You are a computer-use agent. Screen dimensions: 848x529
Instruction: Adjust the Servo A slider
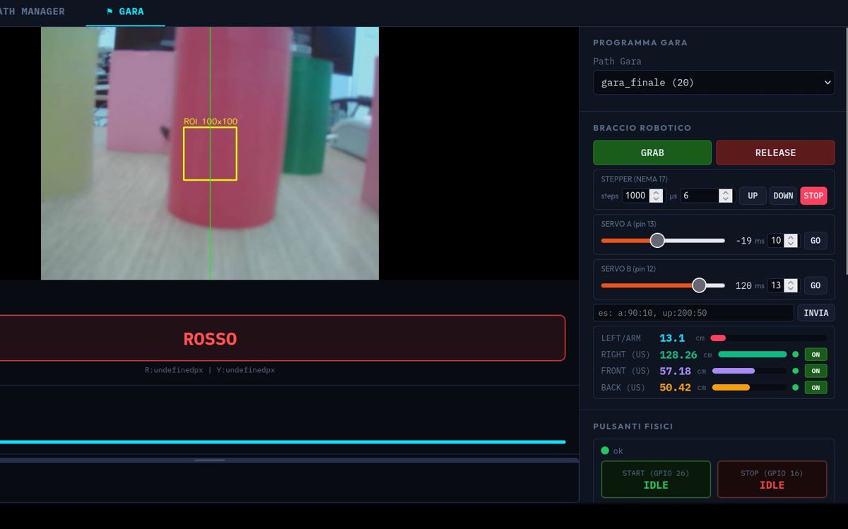pyautogui.click(x=663, y=240)
